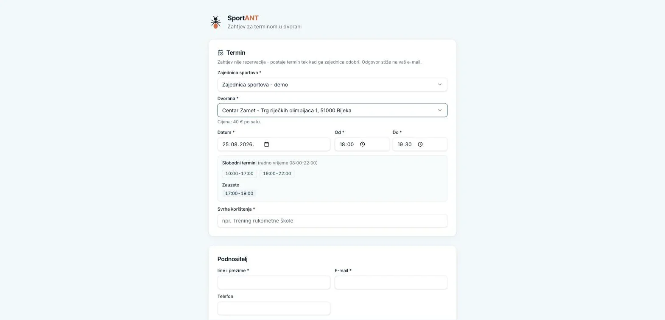Image resolution: width=665 pixels, height=320 pixels.
Task: Click the Od time value 18:00
Action: (x=347, y=144)
